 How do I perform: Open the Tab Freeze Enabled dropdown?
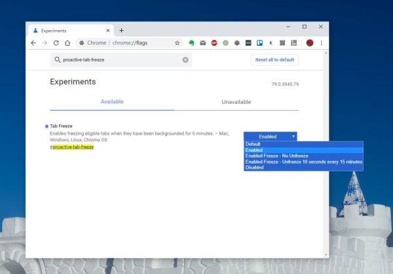(x=270, y=137)
